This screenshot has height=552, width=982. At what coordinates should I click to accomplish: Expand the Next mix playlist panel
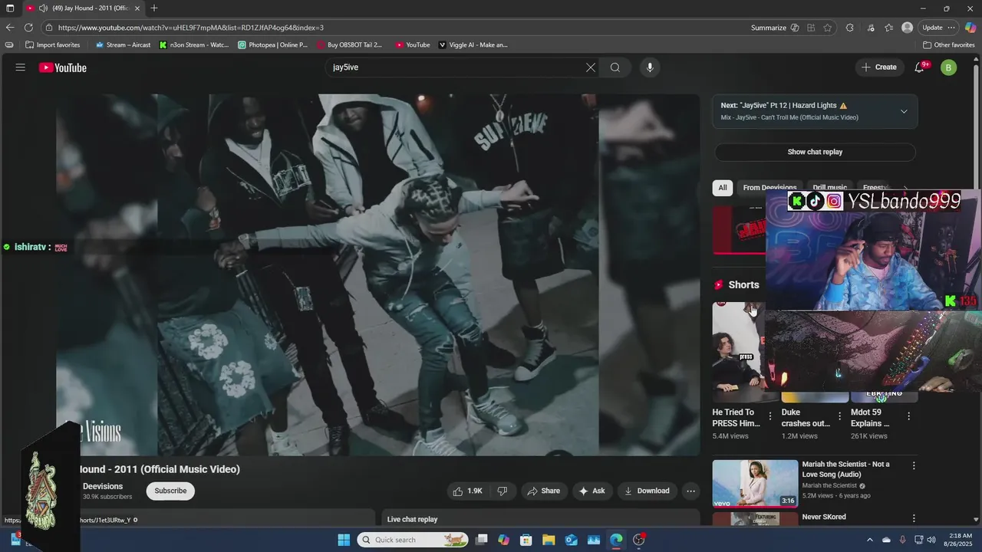coord(904,111)
